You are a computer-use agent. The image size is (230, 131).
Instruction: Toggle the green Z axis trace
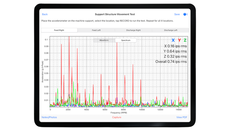pos(185,40)
